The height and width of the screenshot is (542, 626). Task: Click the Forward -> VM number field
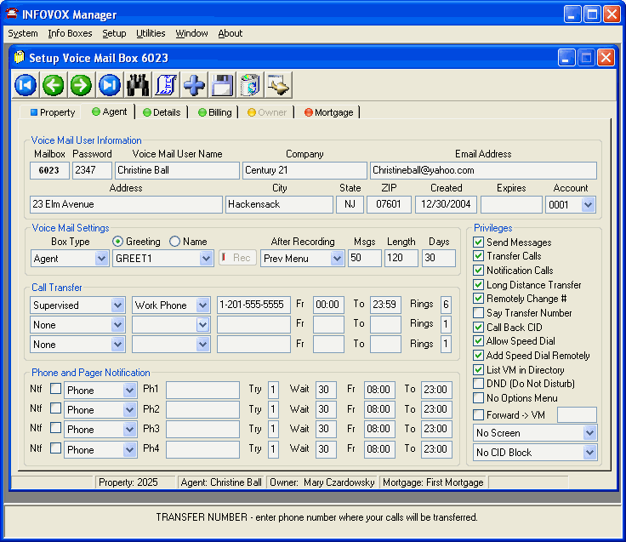point(577,415)
